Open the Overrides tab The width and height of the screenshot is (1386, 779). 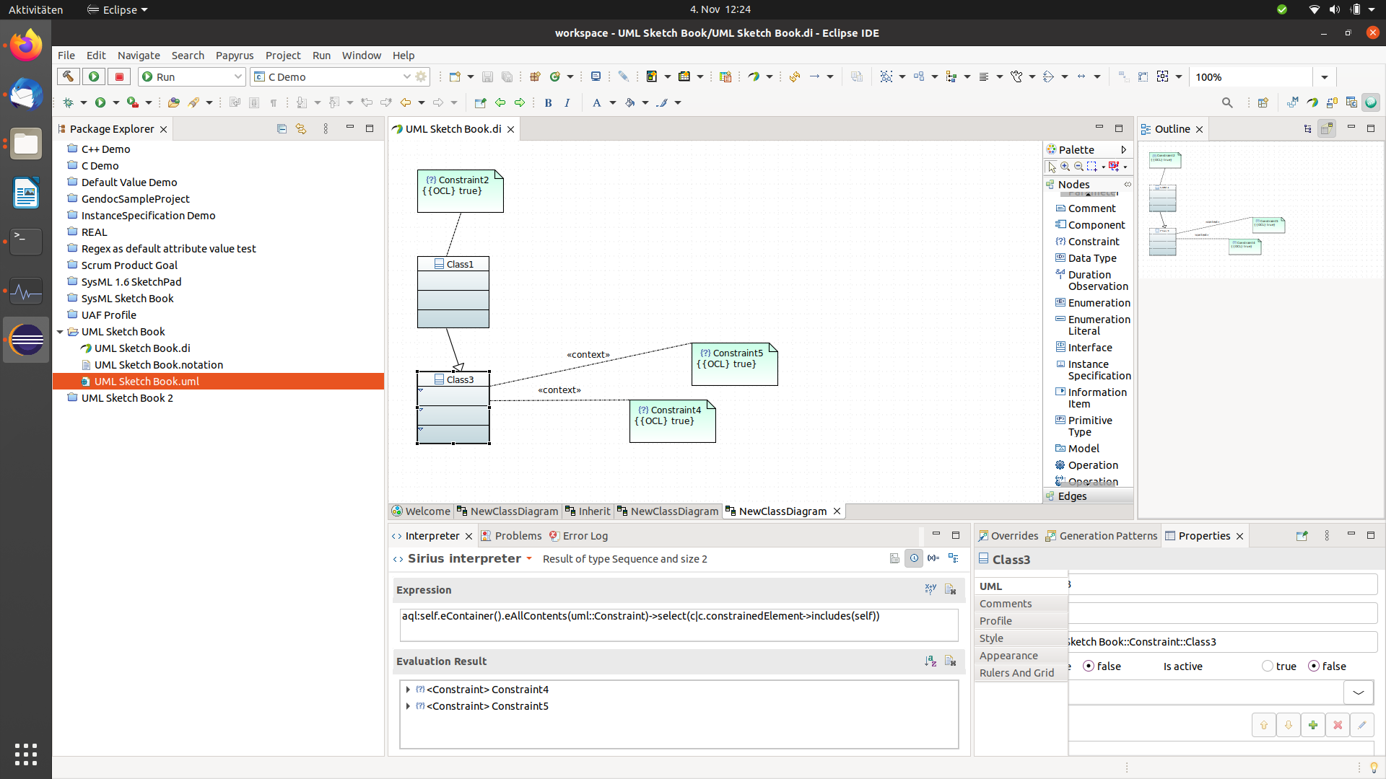1008,536
